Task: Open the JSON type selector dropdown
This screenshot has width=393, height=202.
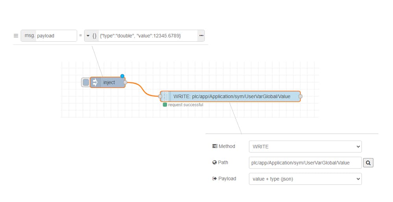Action: coord(91,36)
